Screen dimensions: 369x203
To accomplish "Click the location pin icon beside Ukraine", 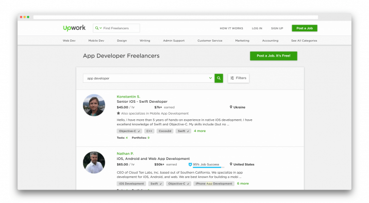I will [231, 107].
